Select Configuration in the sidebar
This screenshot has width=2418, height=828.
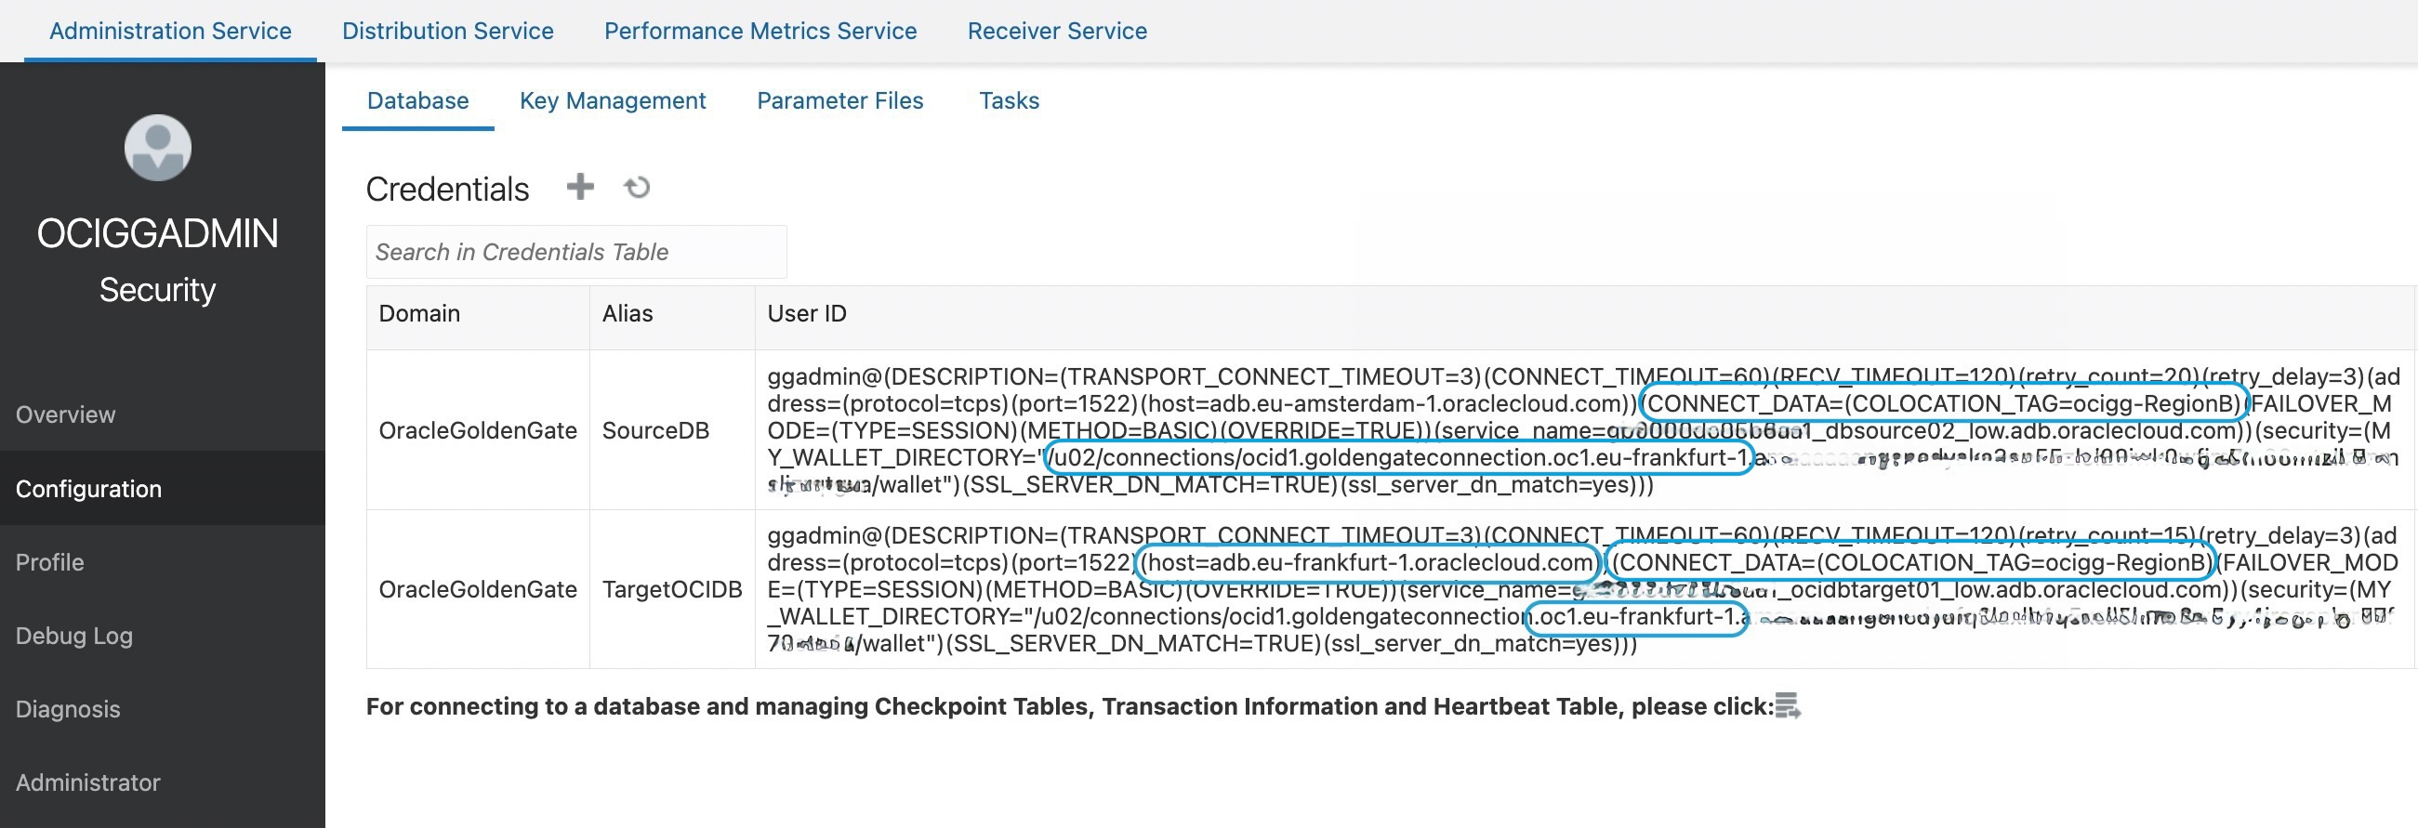pos(163,488)
